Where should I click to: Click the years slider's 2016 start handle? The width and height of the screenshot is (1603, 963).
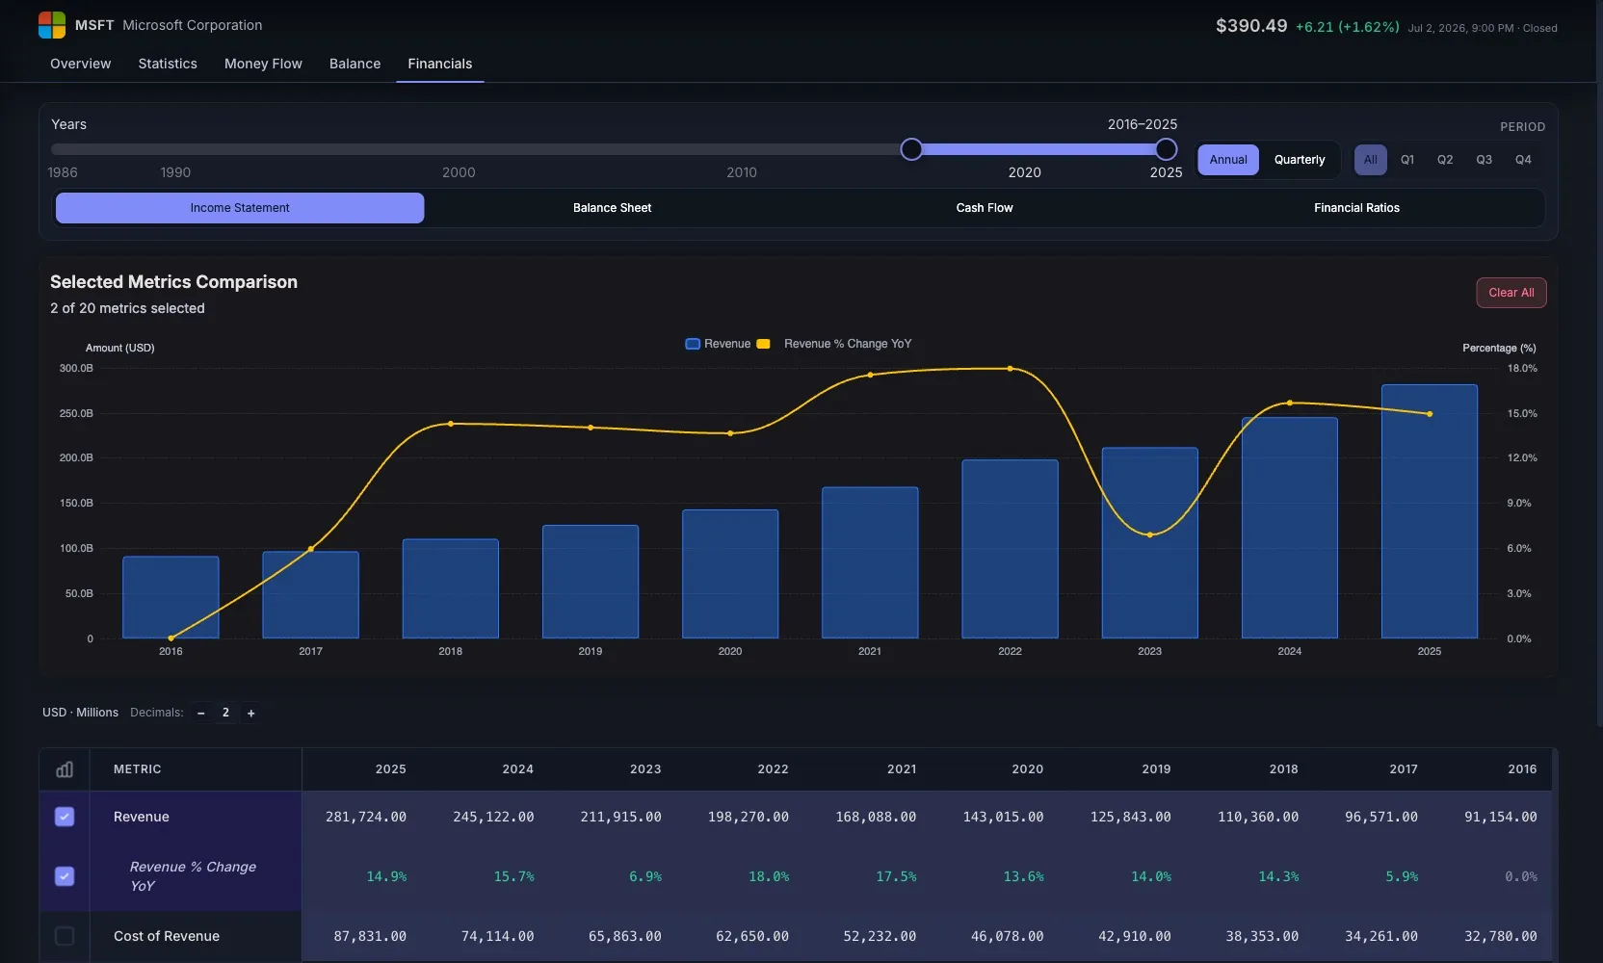(911, 149)
